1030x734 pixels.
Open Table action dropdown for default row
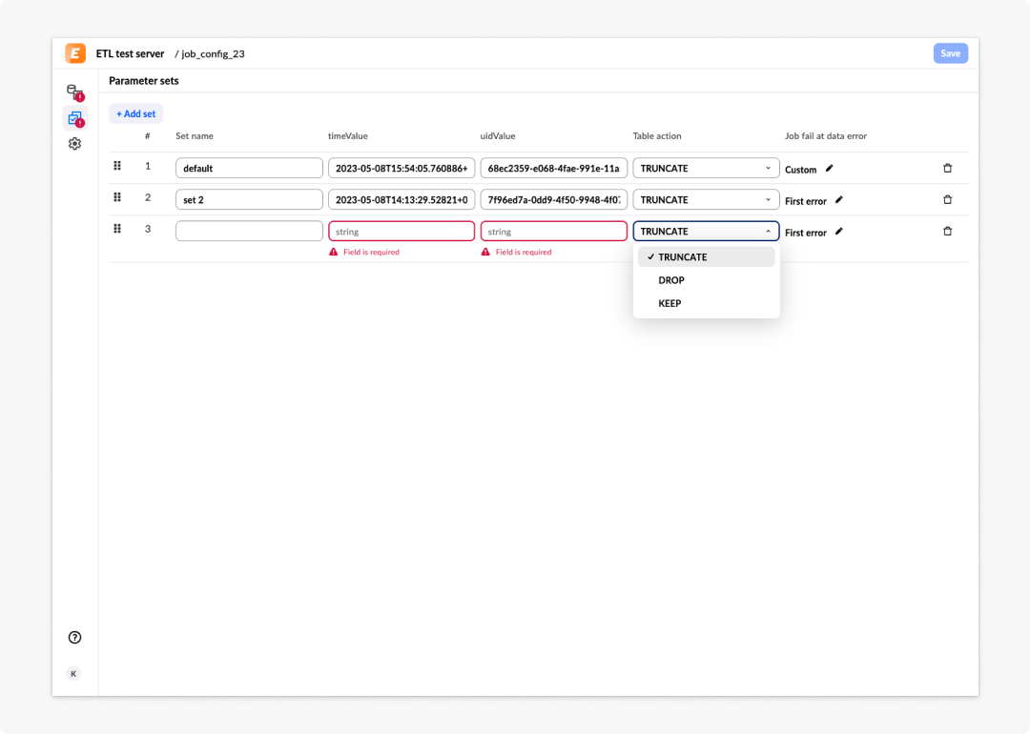coord(706,168)
